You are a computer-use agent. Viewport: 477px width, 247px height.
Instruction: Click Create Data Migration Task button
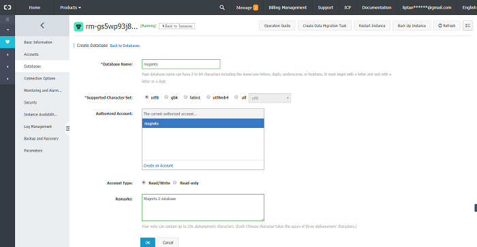click(x=324, y=26)
